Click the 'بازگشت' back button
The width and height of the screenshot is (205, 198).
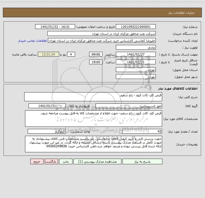pyautogui.click(x=51, y=162)
